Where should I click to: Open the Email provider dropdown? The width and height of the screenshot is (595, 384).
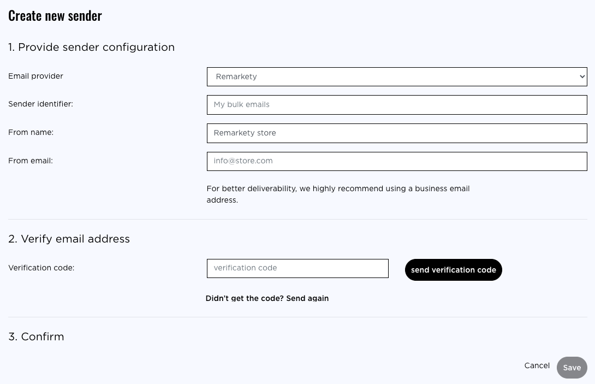397,76
